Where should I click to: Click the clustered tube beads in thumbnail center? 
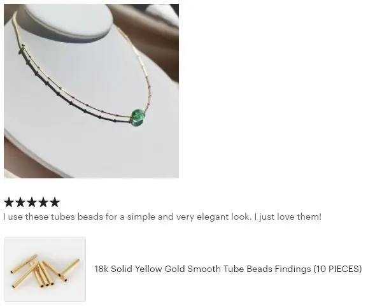pyautogui.click(x=43, y=275)
